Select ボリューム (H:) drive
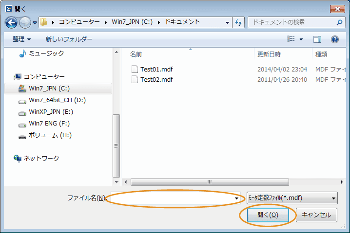This screenshot has height=233, width=350. click(x=50, y=135)
